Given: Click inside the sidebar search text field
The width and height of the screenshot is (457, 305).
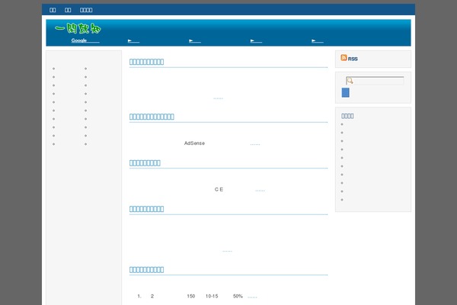Looking at the screenshot, I should click(x=378, y=80).
